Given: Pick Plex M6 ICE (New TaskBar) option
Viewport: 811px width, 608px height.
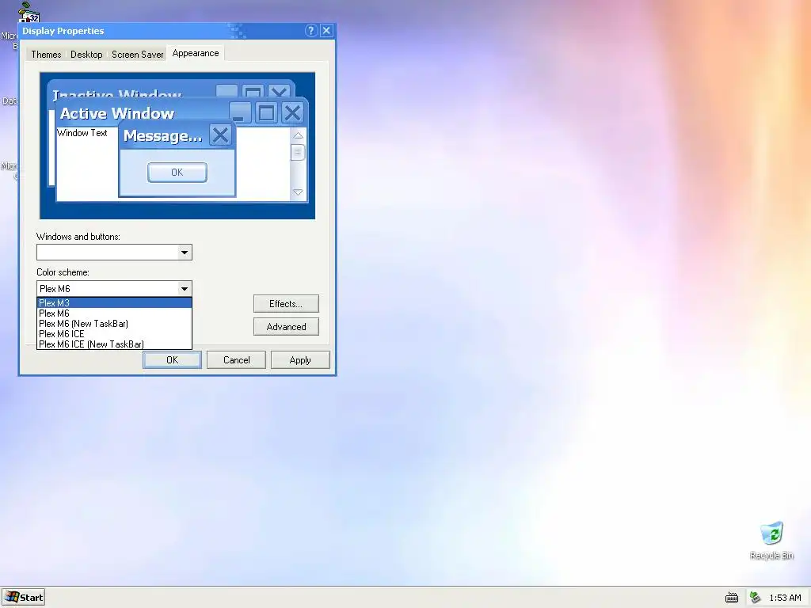Looking at the screenshot, I should [x=114, y=344].
